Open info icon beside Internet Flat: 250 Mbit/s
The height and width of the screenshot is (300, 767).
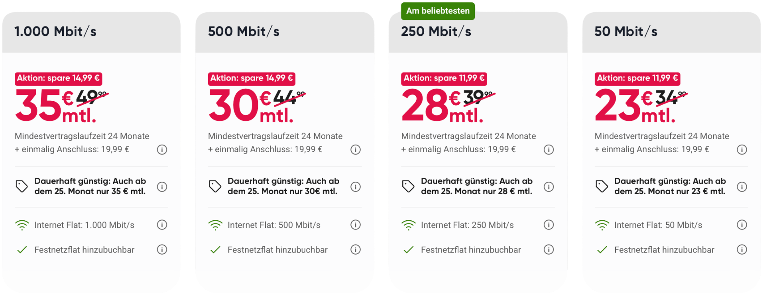(x=549, y=225)
